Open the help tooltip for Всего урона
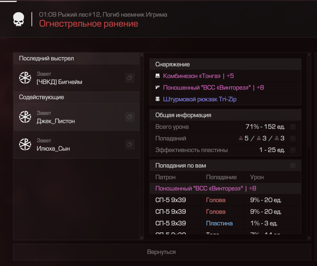Screen dimensions: 317x266 [x=293, y=127]
